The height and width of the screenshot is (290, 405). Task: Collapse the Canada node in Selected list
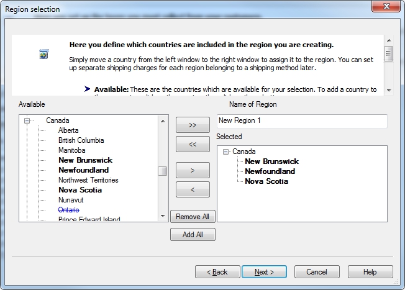click(225, 152)
